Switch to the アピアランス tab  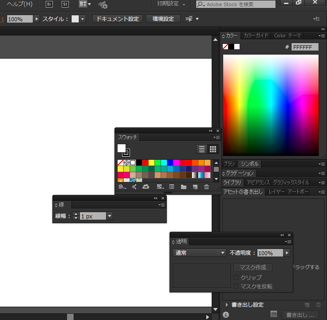point(258,182)
